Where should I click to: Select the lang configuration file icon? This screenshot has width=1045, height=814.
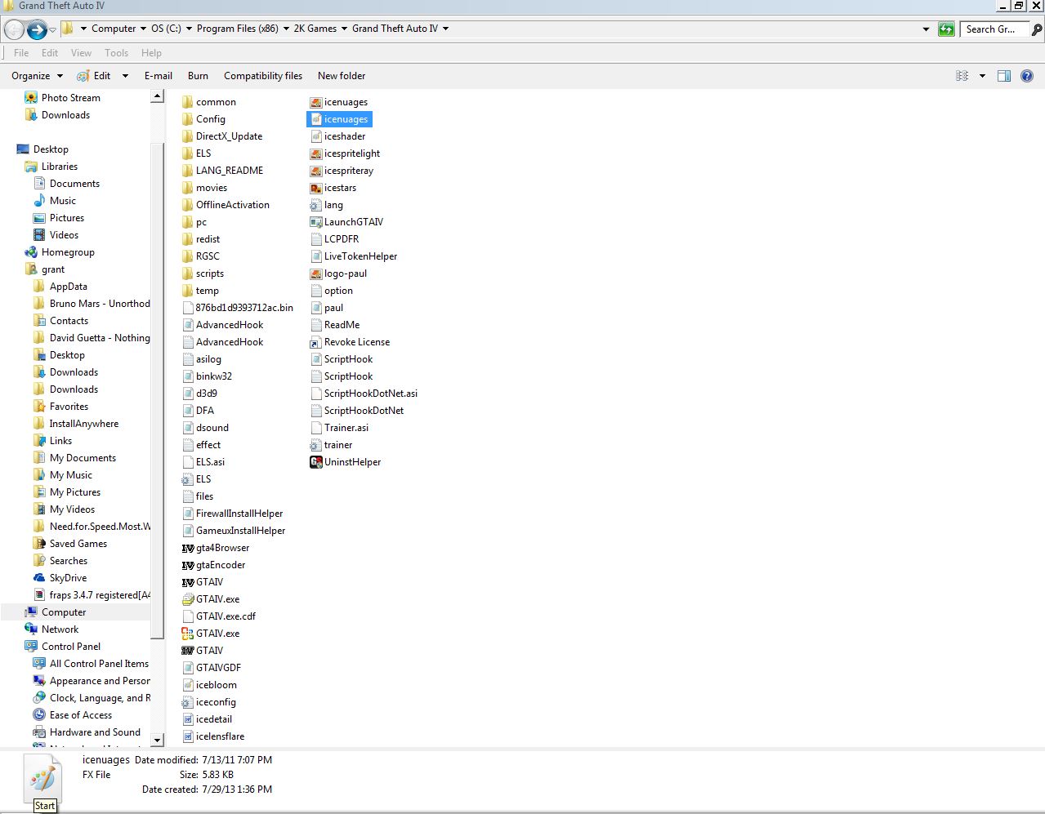316,205
